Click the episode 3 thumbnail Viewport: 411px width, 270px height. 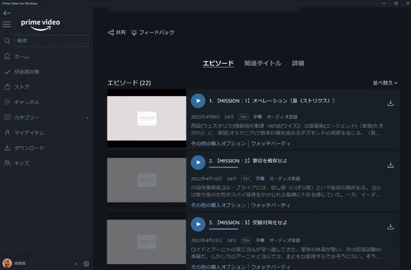146,242
